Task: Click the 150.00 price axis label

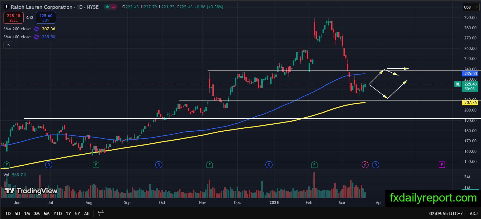Action: coord(470,162)
